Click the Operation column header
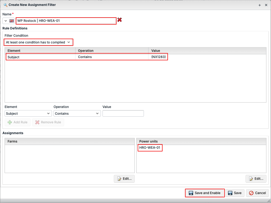The image size is (271, 203). (x=112, y=51)
